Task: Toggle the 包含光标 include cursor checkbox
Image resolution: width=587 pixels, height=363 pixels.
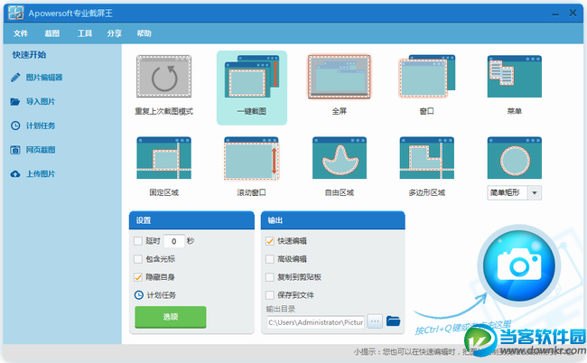Action: point(138,259)
